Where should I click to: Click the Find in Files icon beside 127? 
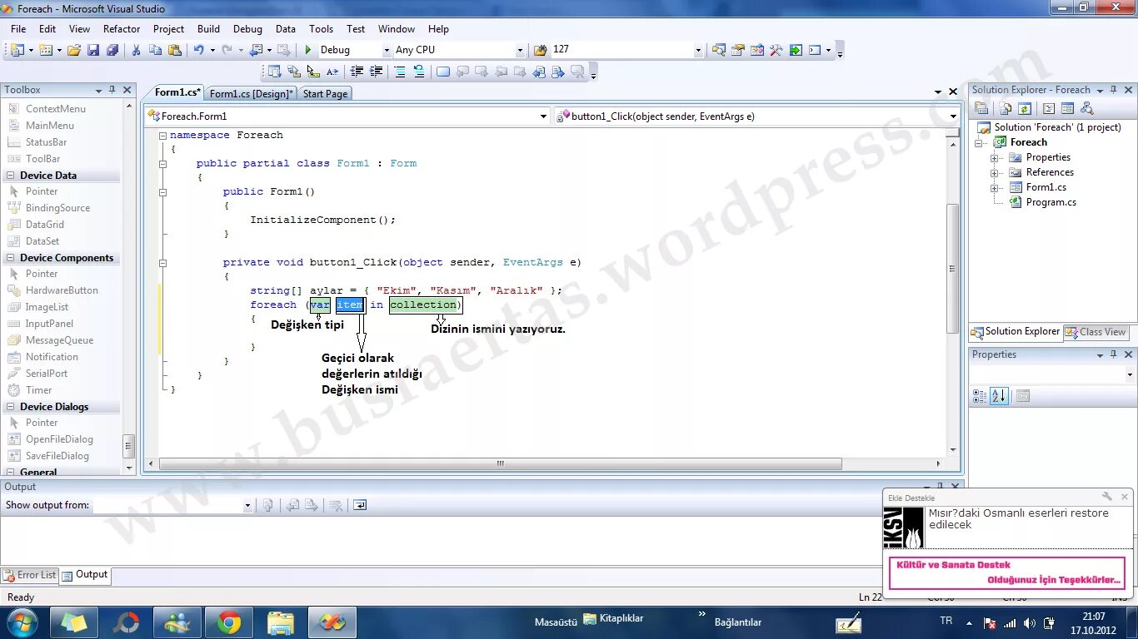pyautogui.click(x=540, y=50)
